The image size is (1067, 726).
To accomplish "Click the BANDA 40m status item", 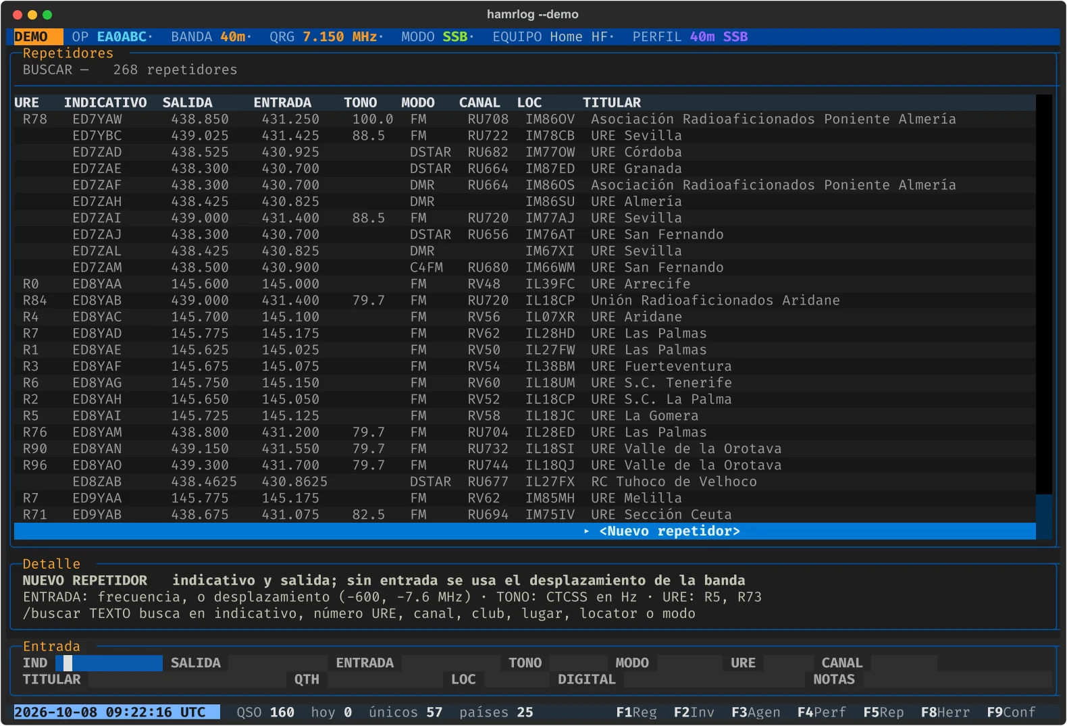I will [209, 36].
